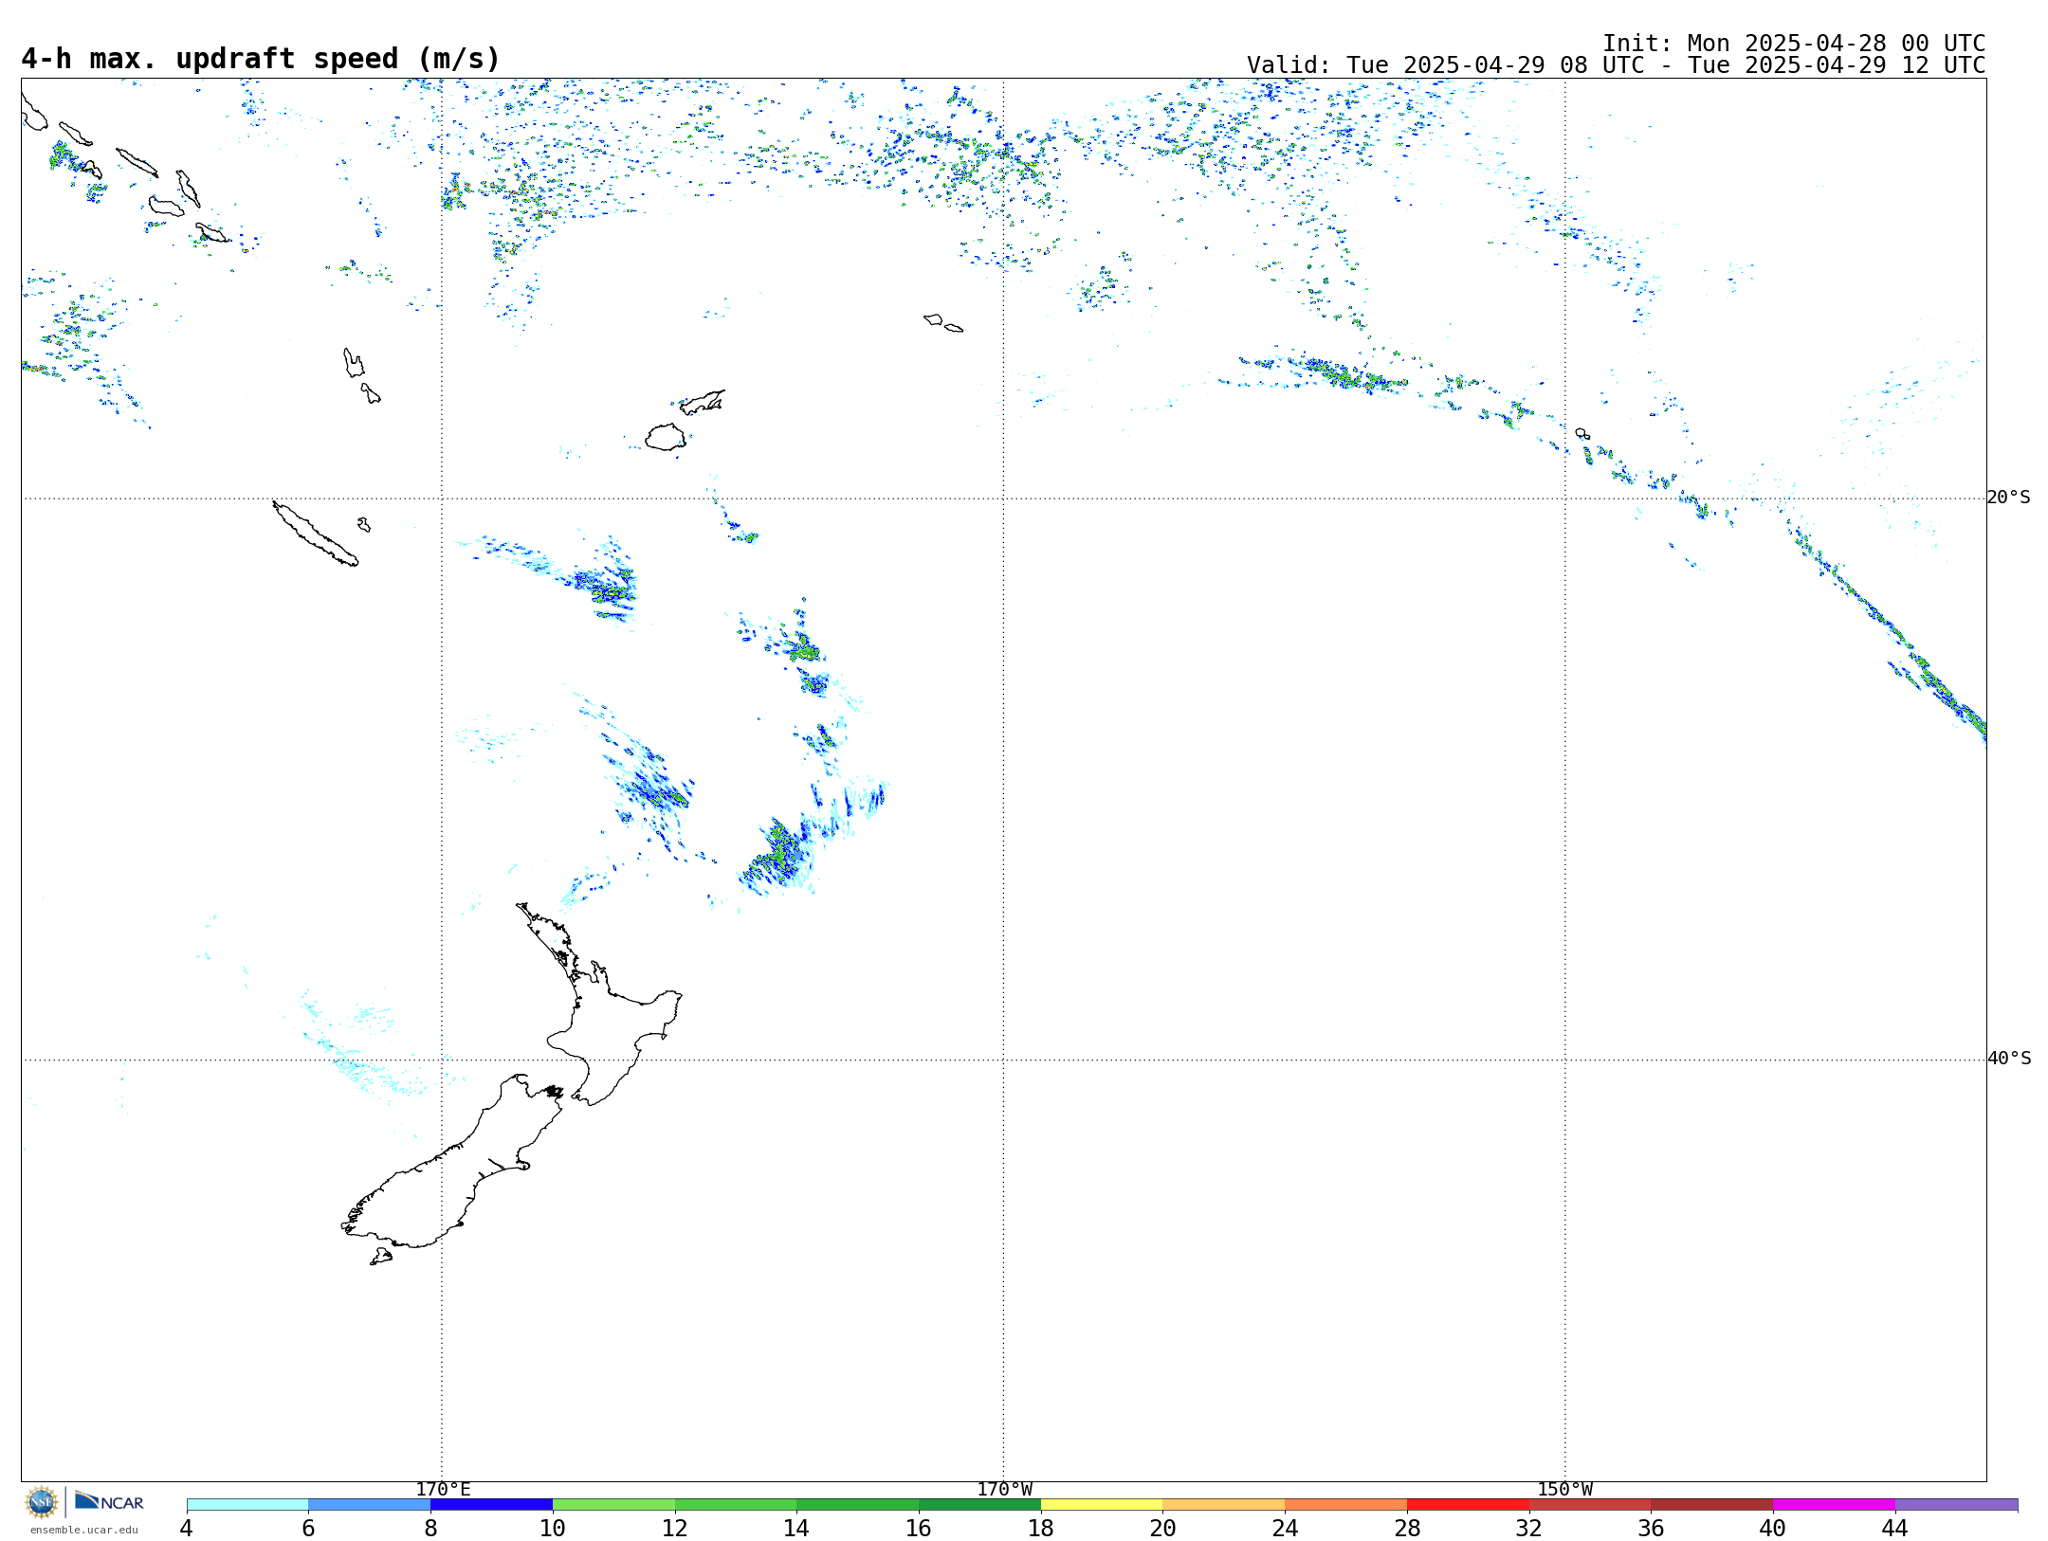Click the colorbar tick label 40
2048x1541 pixels.
pyautogui.click(x=1773, y=1528)
